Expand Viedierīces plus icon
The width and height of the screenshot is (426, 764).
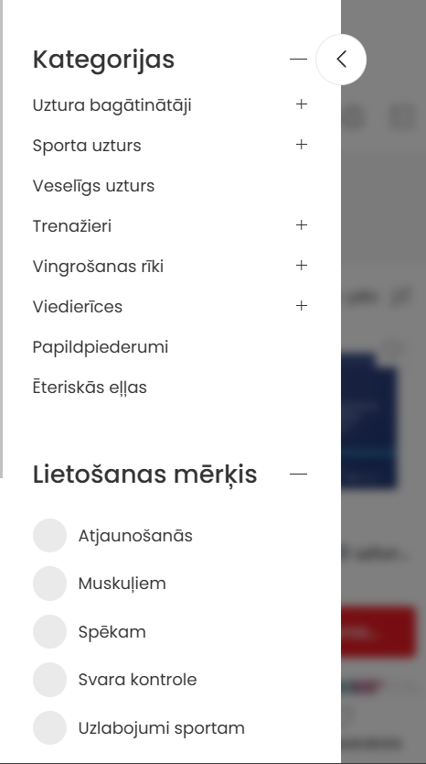point(302,306)
